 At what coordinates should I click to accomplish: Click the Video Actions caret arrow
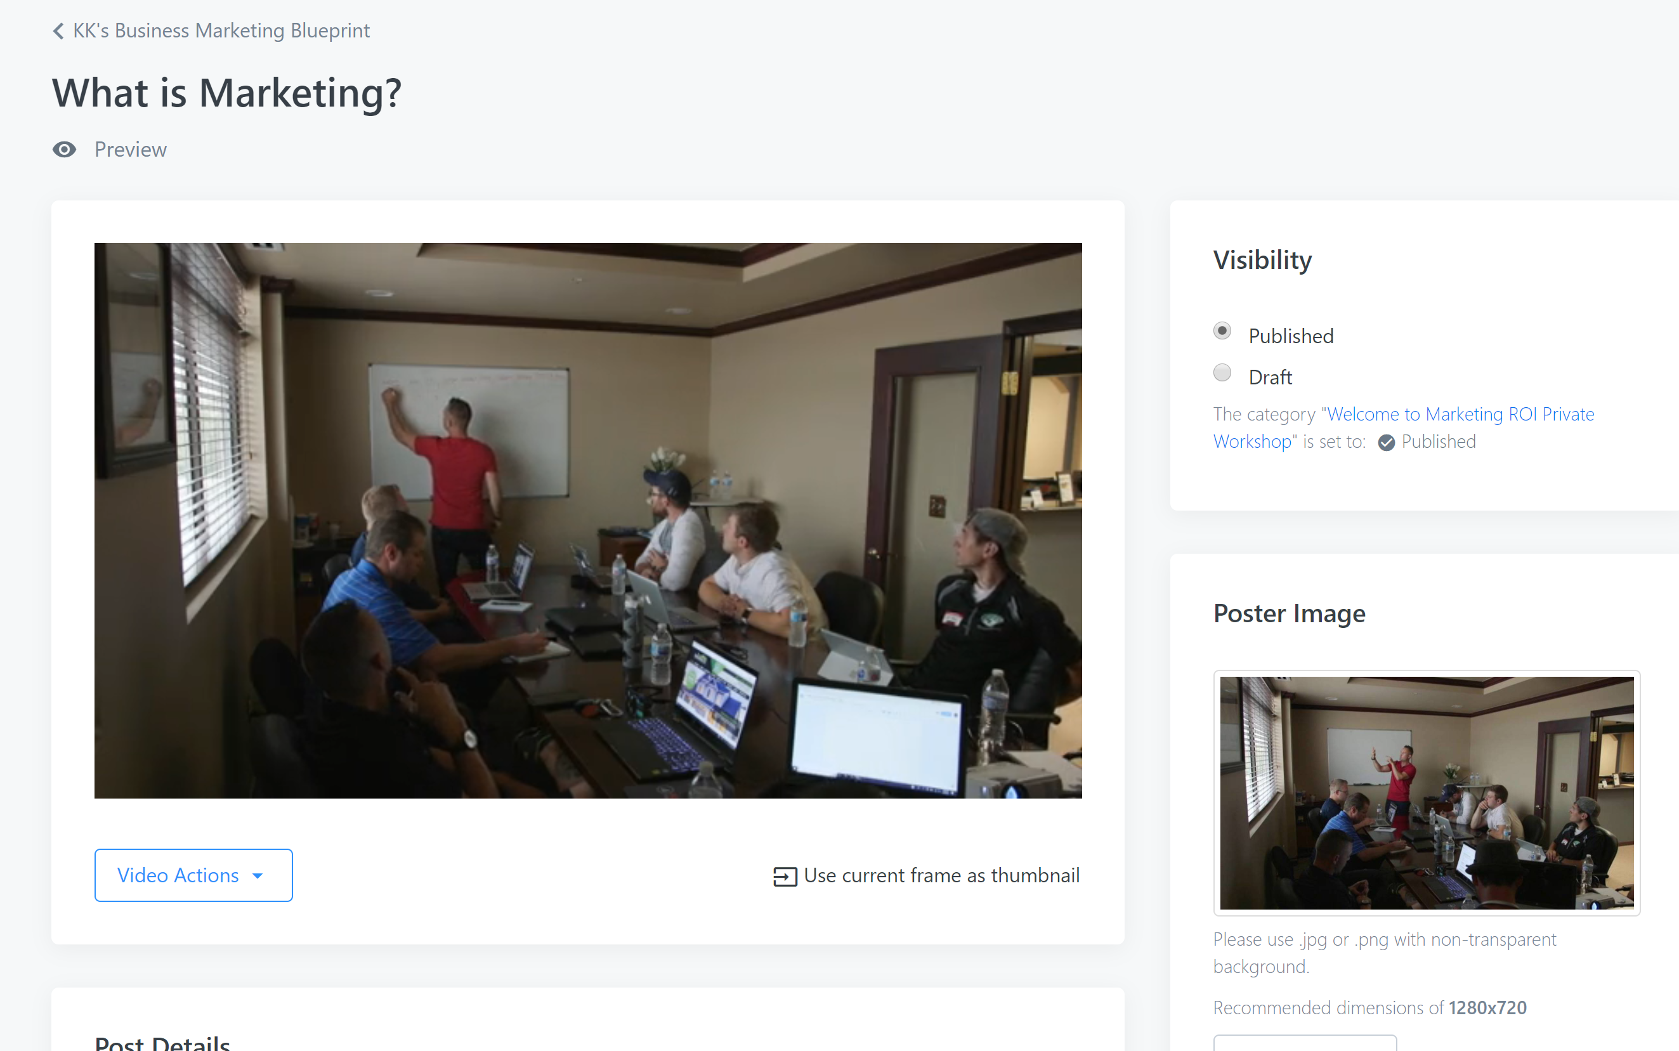click(x=258, y=876)
